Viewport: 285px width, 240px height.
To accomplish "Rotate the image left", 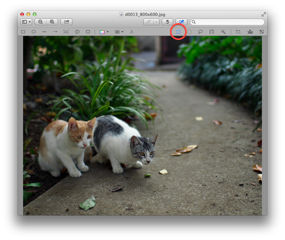I will pyautogui.click(x=168, y=22).
